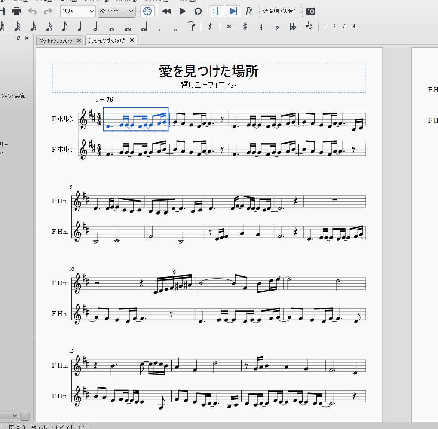Screen dimensions: 438x429
Task: Click the highlighted first measure of top staff
Action: tap(136, 119)
